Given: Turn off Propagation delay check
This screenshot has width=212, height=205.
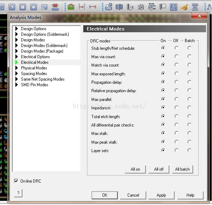Looking at the screenshot, I should pos(176,82).
